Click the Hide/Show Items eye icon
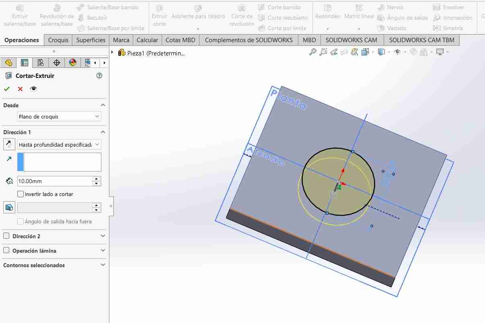The width and height of the screenshot is (485, 323). (x=397, y=52)
